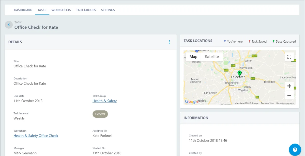The image size is (305, 156).
Task: Open the Tasks tab
Action: click(x=42, y=10)
